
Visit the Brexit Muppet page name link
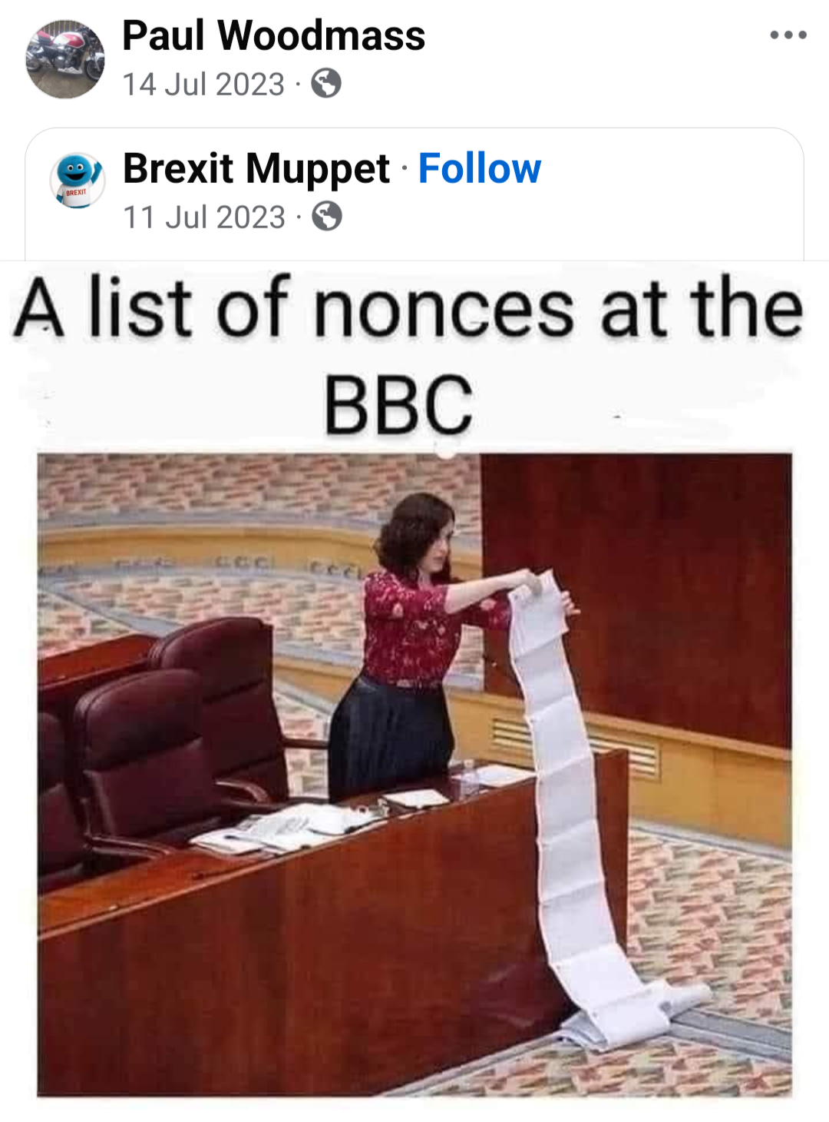tap(256, 168)
